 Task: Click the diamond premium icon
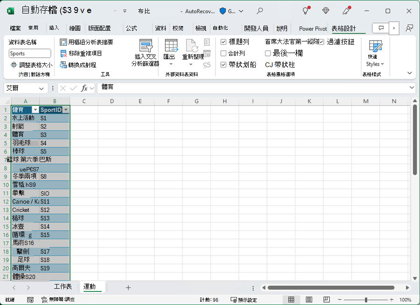coord(325,11)
